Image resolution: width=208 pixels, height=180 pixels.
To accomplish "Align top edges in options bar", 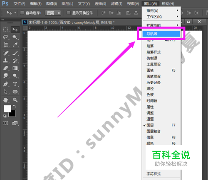I will point(104,13).
